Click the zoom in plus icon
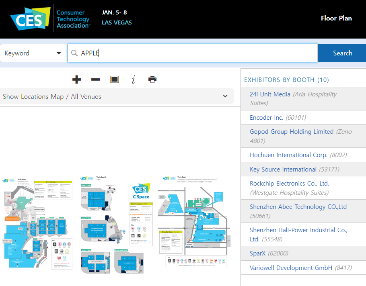366x286 pixels. 76,80
